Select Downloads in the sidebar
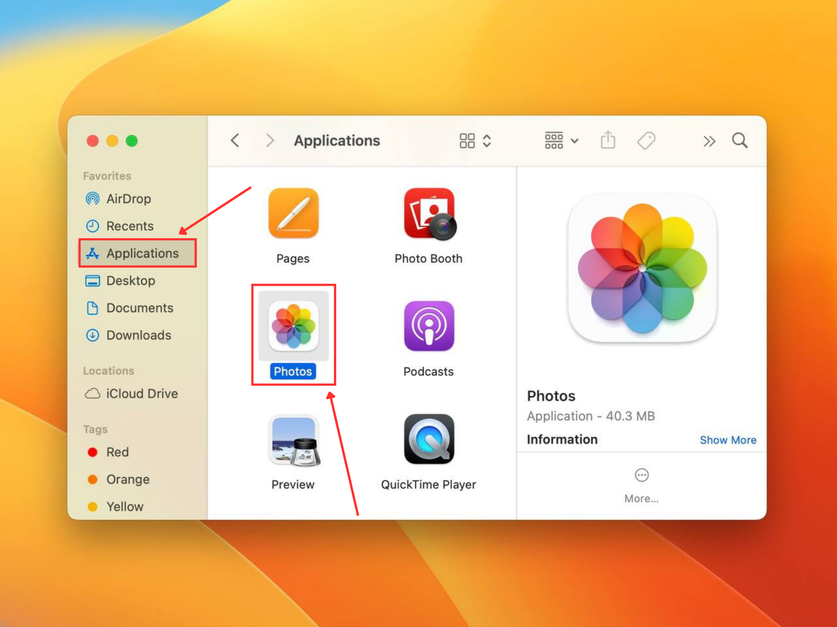 tap(138, 335)
